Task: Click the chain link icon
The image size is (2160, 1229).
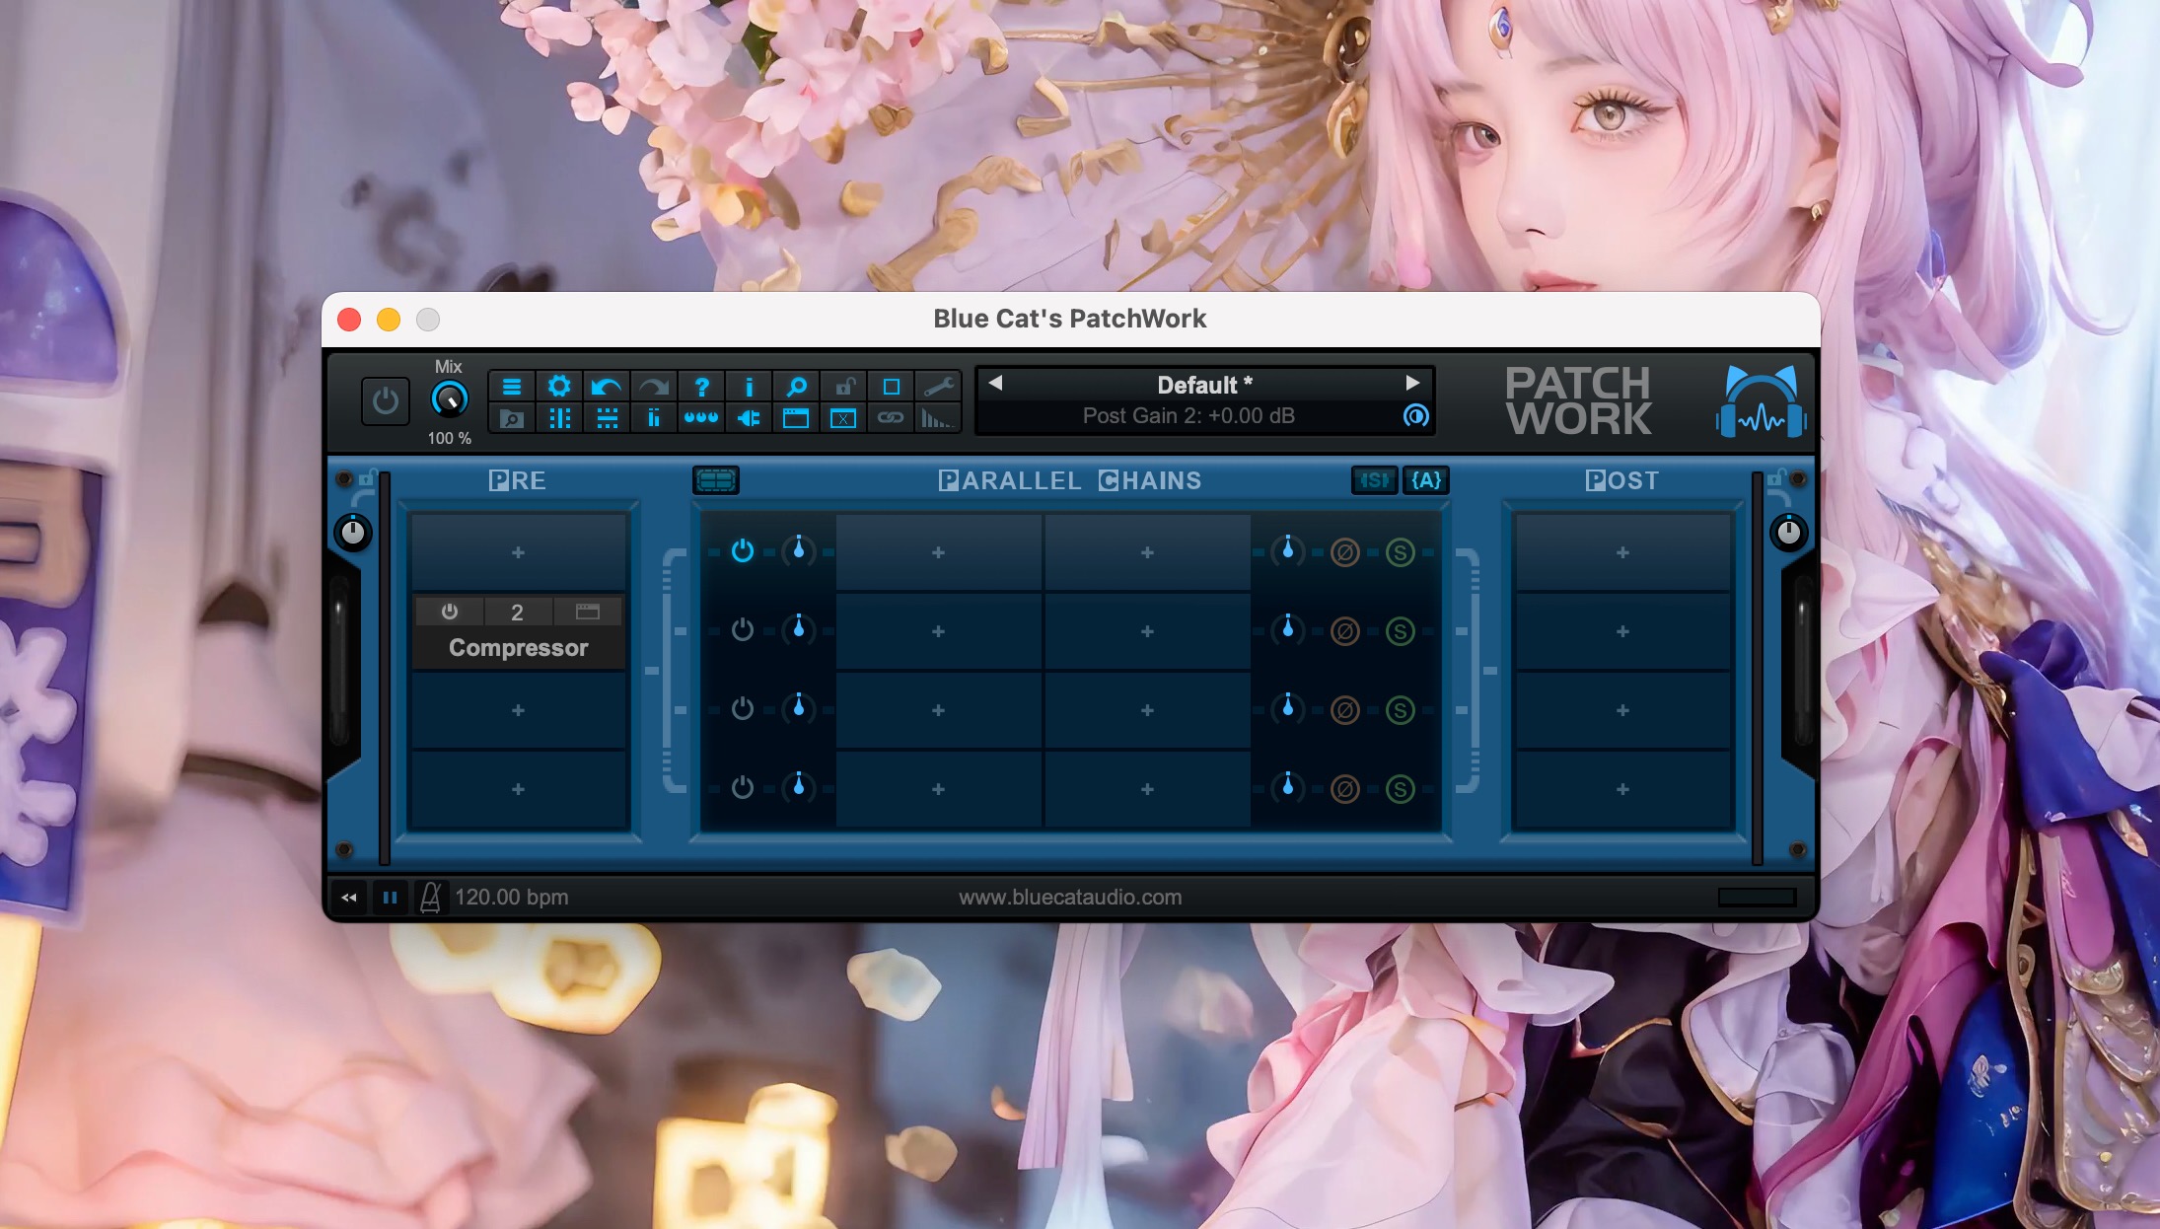Action: click(891, 418)
